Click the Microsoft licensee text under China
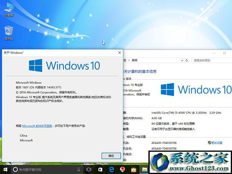 (x=26, y=140)
